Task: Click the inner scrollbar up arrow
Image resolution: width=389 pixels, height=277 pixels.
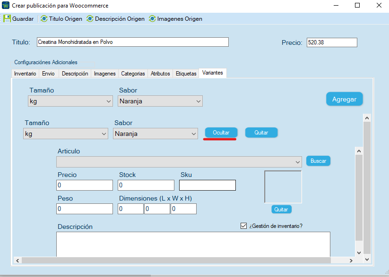Action: point(359,151)
